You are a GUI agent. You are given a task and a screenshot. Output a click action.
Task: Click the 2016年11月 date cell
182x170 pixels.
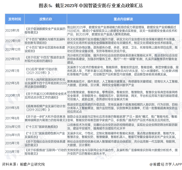tap(15, 135)
